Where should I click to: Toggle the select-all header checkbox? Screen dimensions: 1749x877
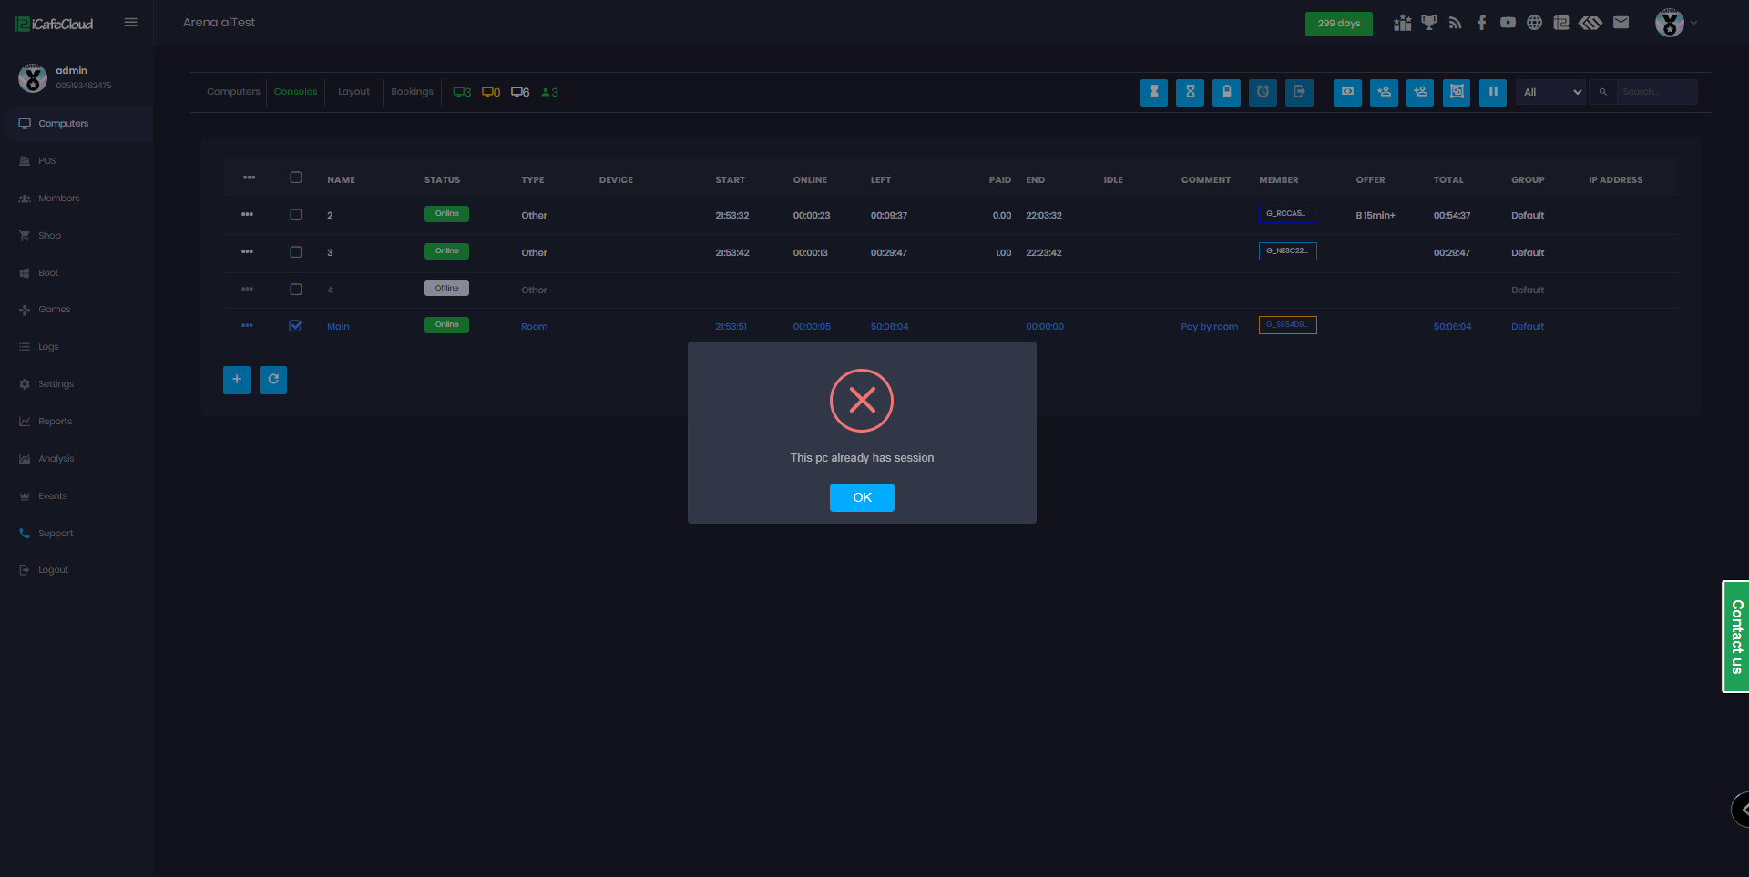295,178
